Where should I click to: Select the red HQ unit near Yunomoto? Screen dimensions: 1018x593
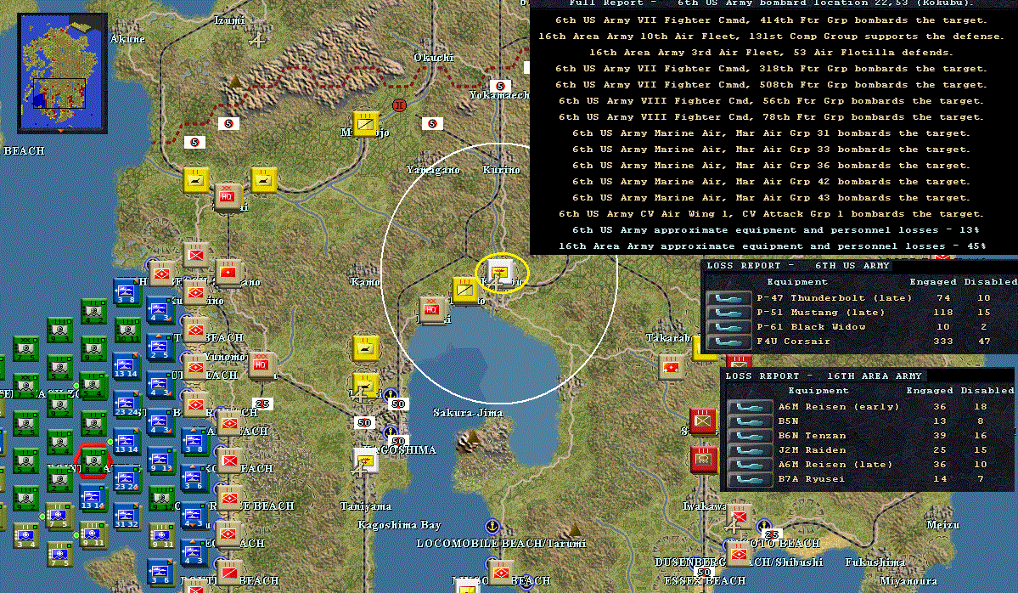261,365
